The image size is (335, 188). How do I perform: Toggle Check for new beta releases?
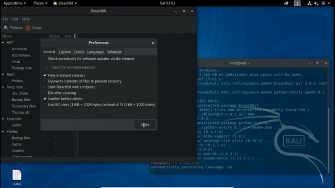[x=47, y=67]
